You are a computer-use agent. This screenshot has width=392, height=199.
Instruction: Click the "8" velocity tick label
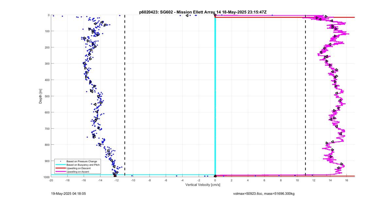pyautogui.click(x=281, y=180)
